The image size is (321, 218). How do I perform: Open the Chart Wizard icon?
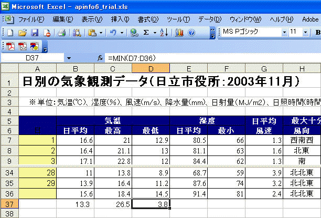pyautogui.click(x=179, y=33)
